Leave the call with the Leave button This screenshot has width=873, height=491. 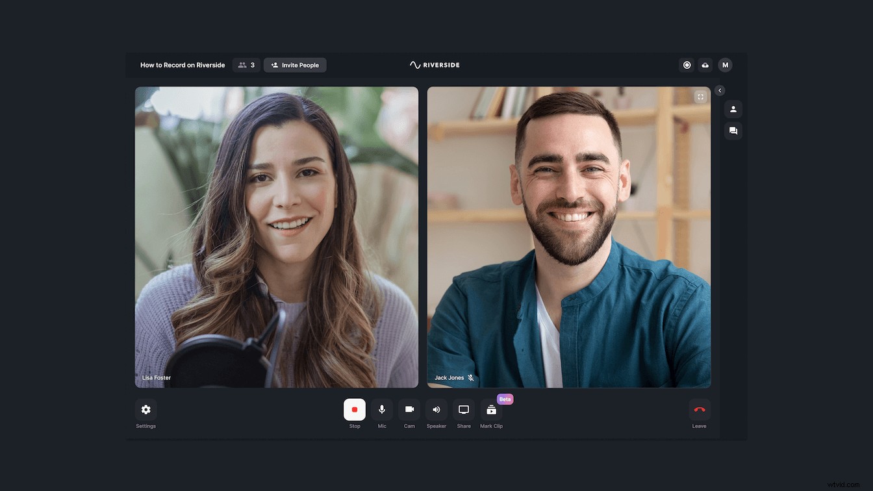pyautogui.click(x=699, y=409)
